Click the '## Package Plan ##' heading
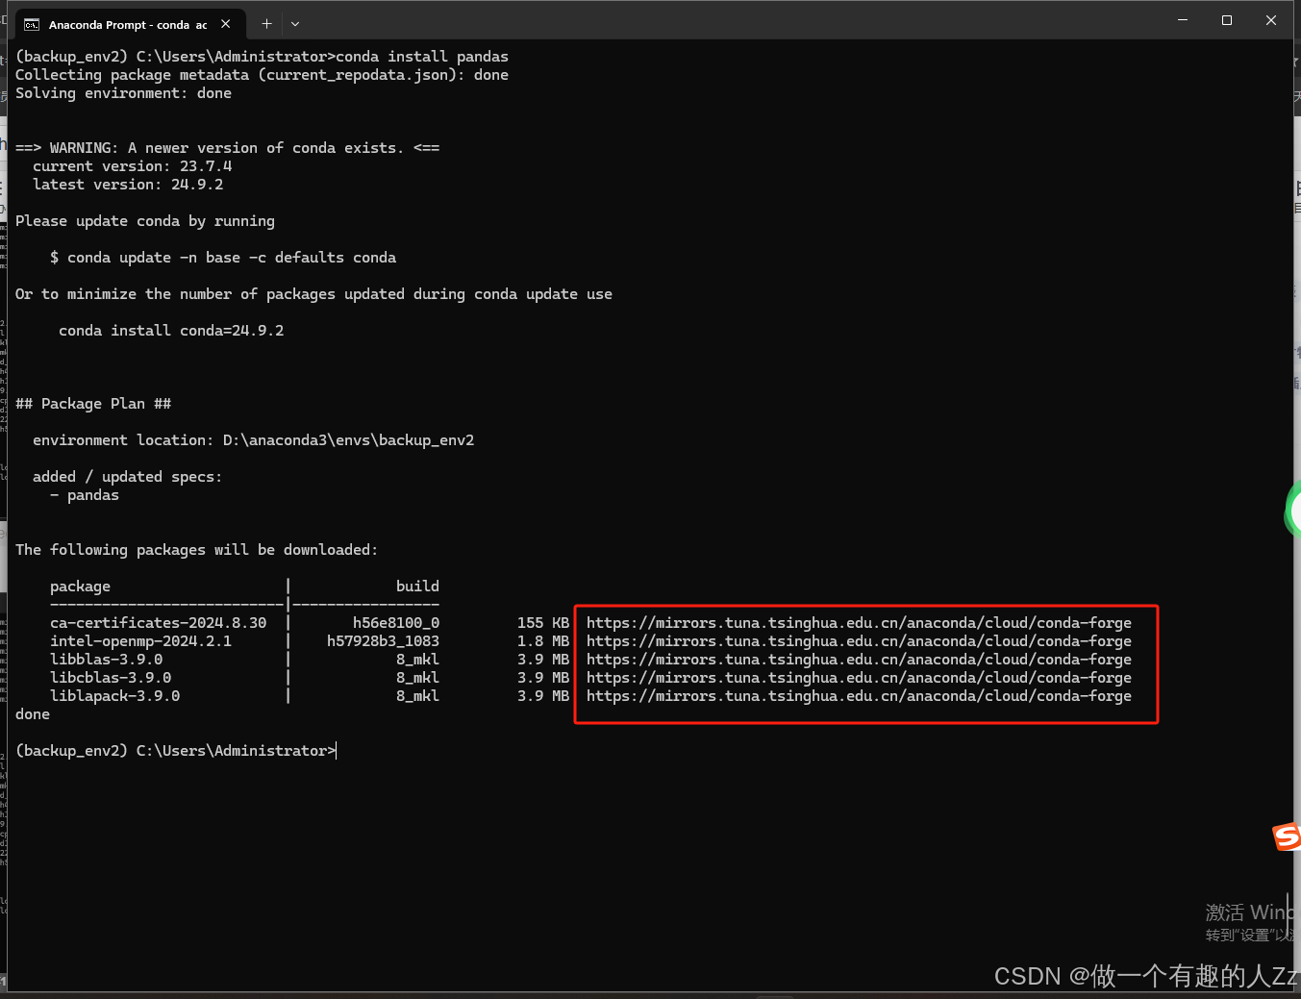 [93, 404]
